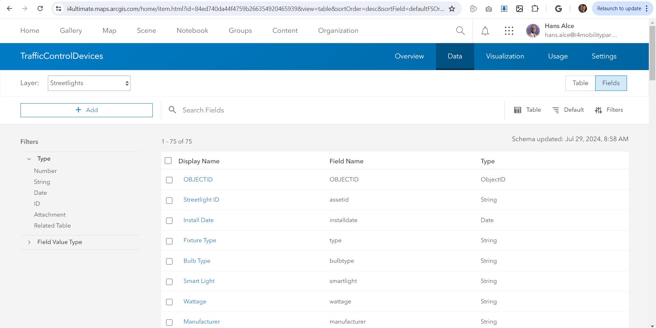This screenshot has height=328, width=656.
Task: Click the search magnifier in the header
Action: pos(460,31)
